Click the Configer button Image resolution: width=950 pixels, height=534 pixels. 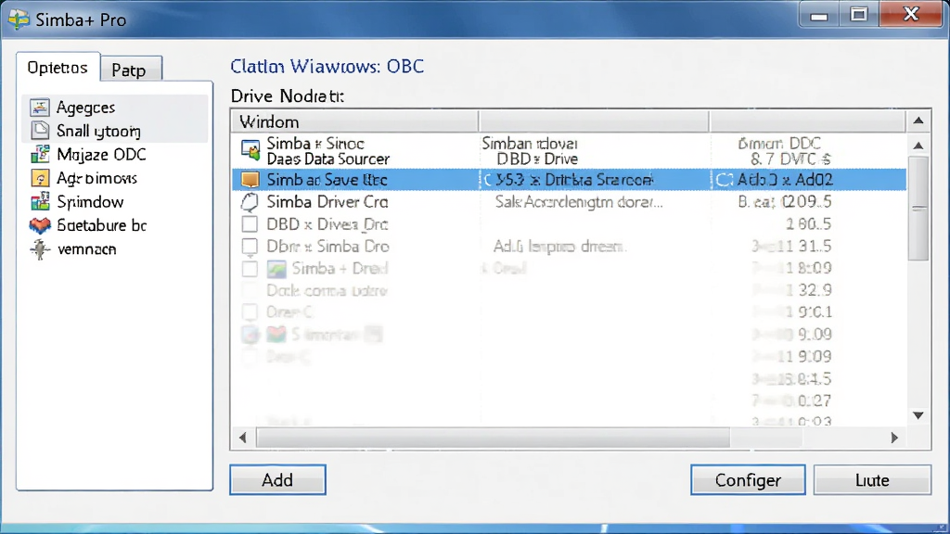(x=748, y=479)
